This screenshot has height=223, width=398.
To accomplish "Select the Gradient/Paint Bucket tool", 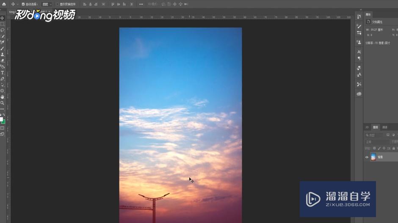I will coord(2,67).
